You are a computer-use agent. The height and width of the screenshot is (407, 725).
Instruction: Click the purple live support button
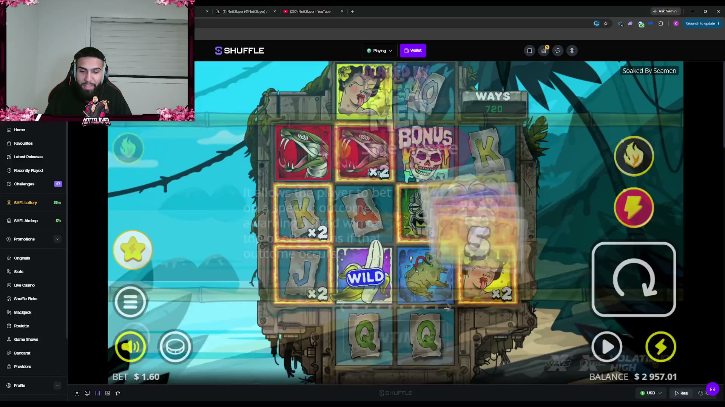(713, 389)
